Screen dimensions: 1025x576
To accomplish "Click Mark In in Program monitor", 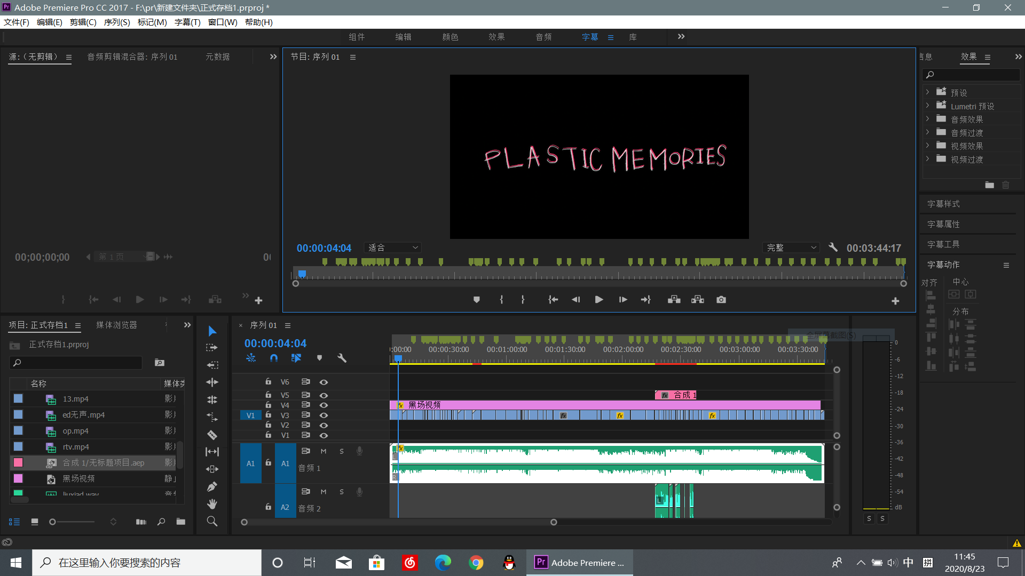I will pos(501,300).
